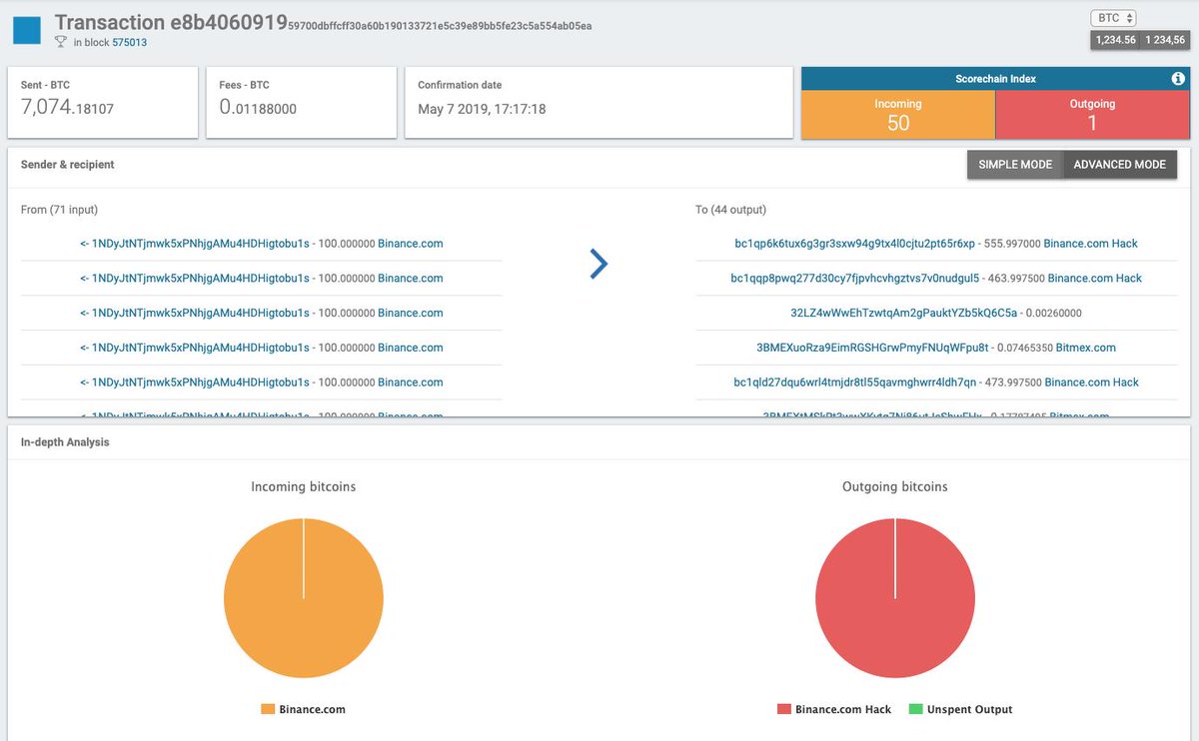Screen dimensions: 1199x741
Task: Switch to ADVANCED MODE
Action: pos(1120,165)
